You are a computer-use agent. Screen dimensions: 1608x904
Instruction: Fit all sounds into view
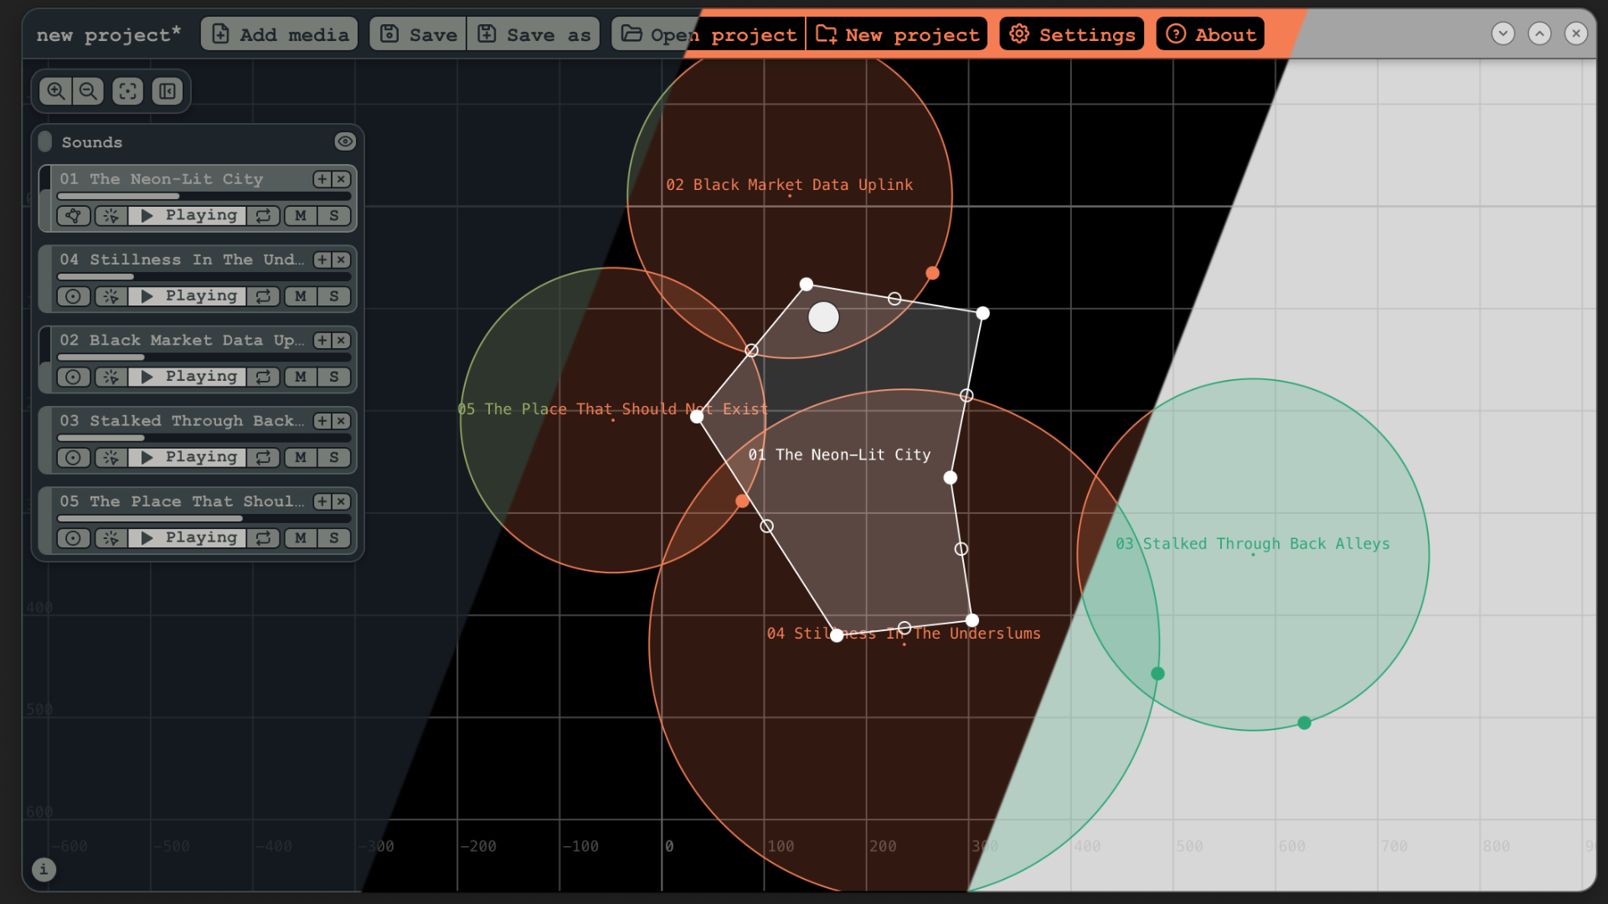coord(127,91)
